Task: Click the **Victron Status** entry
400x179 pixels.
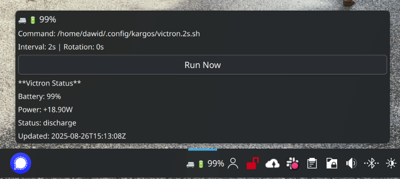Action: pos(50,83)
